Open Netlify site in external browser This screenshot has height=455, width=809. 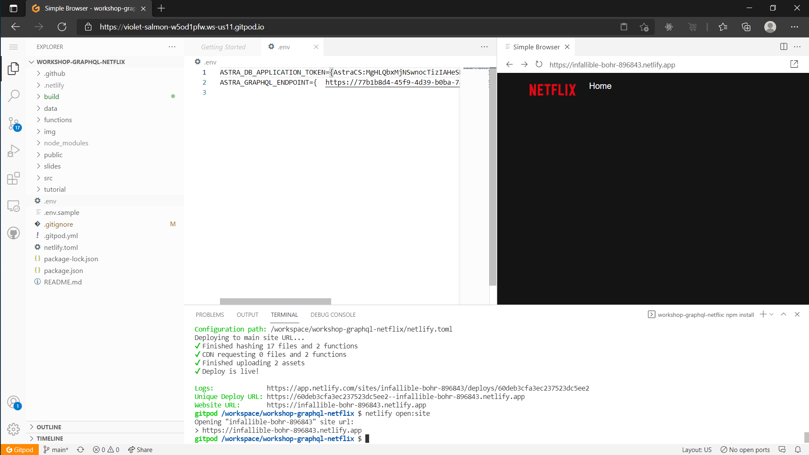click(794, 64)
